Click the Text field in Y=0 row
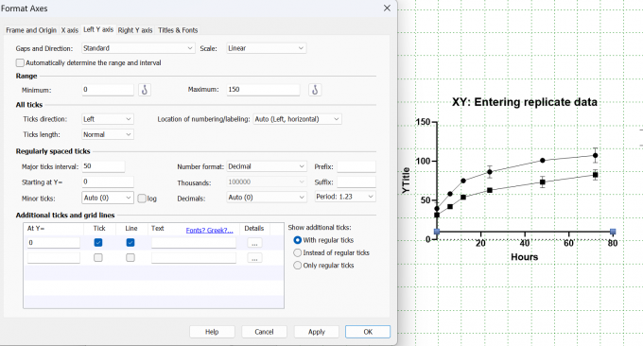The width and height of the screenshot is (643, 346). 194,243
